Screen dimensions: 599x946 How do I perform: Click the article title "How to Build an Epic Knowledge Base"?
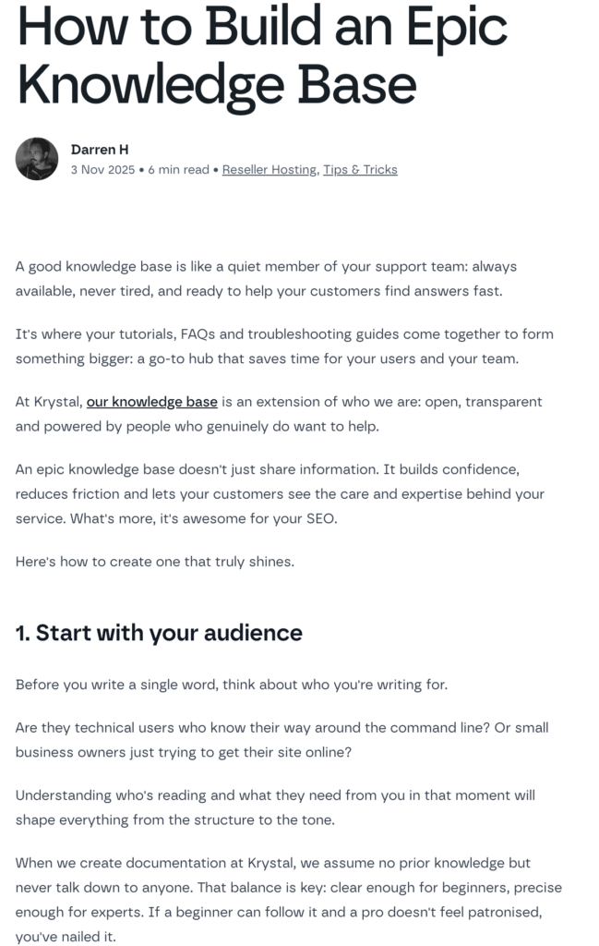pos(262,55)
